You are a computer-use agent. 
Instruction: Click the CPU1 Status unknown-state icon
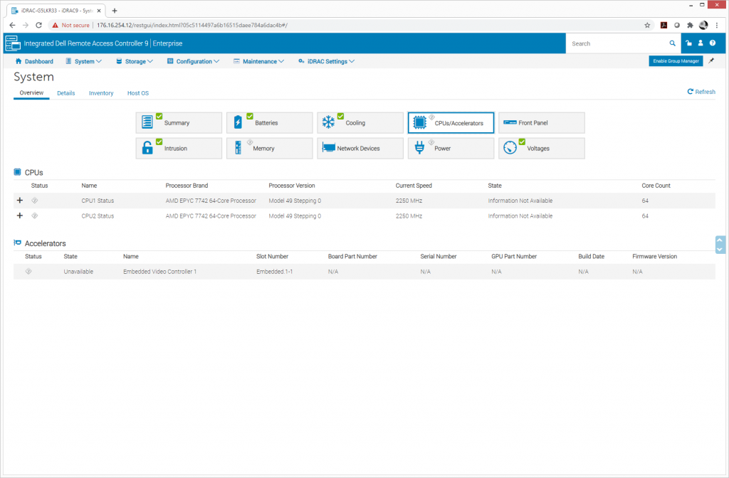point(34,201)
